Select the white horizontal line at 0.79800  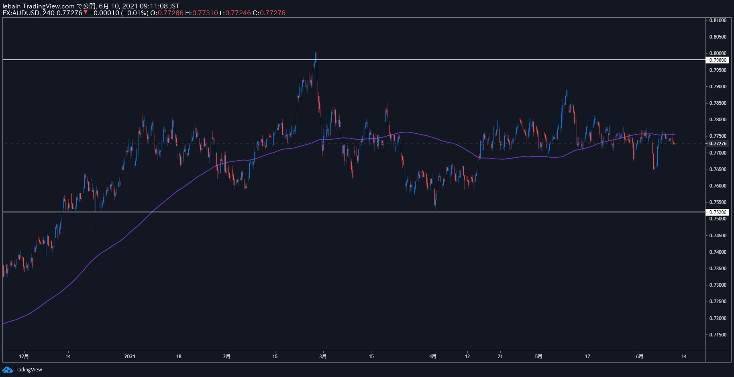point(354,60)
